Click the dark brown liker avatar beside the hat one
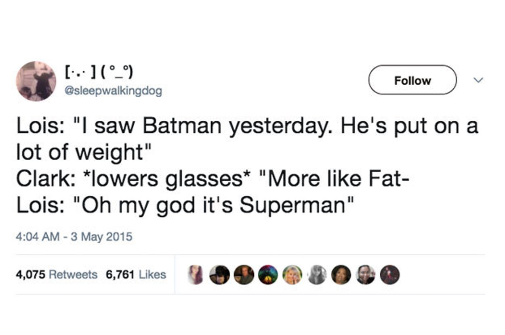The image size is (505, 335). [x=244, y=274]
